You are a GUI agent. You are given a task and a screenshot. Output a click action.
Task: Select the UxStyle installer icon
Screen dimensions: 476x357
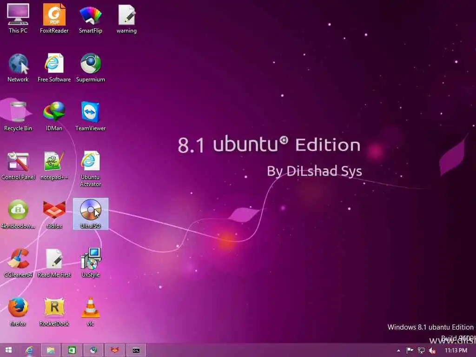pyautogui.click(x=91, y=263)
